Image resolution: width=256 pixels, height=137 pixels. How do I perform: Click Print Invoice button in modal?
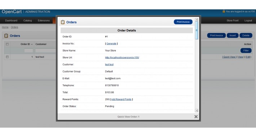(183, 22)
